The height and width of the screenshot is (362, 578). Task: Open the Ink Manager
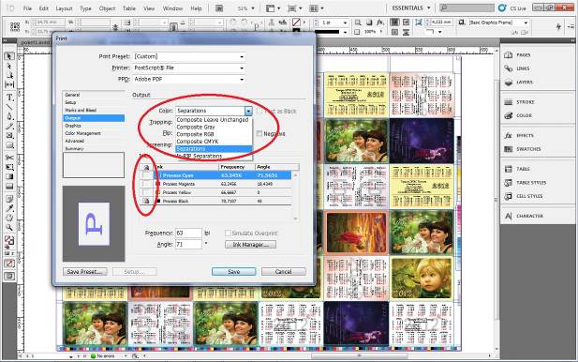pyautogui.click(x=250, y=244)
